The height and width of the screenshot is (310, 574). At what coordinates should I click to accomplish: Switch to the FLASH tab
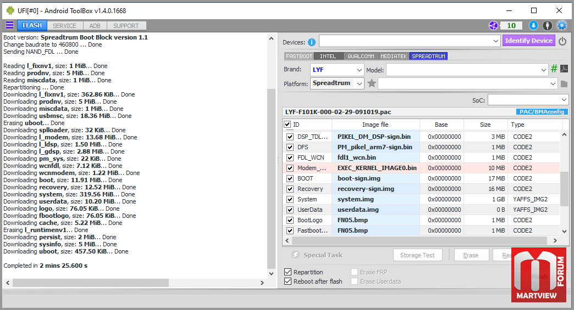pos(32,26)
